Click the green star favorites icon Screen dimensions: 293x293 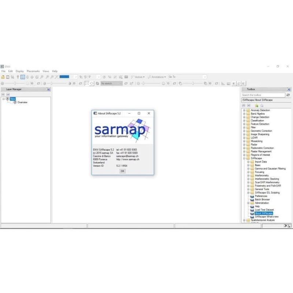pos(256,105)
